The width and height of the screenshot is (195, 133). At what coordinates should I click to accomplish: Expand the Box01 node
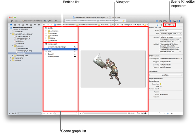pyautogui.click(x=46, y=52)
